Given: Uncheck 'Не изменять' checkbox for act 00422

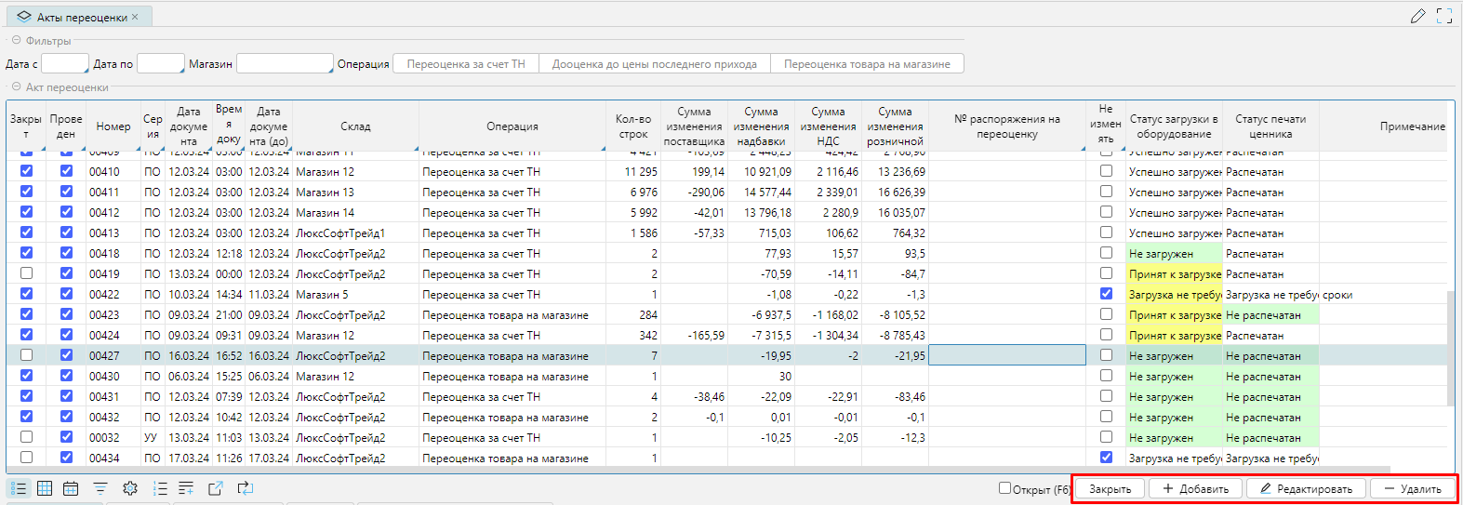Looking at the screenshot, I should coord(1106,294).
